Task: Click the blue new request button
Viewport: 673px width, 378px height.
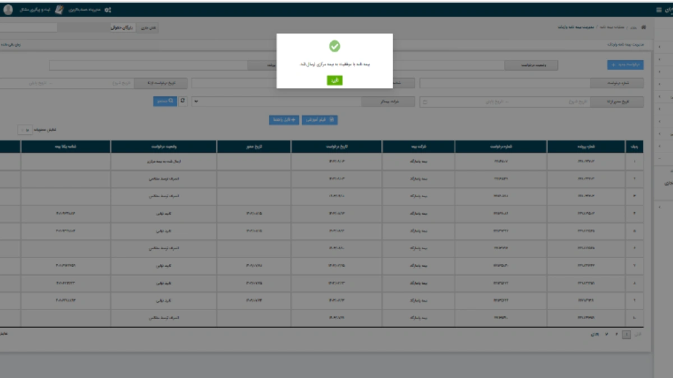Action: click(x=625, y=65)
